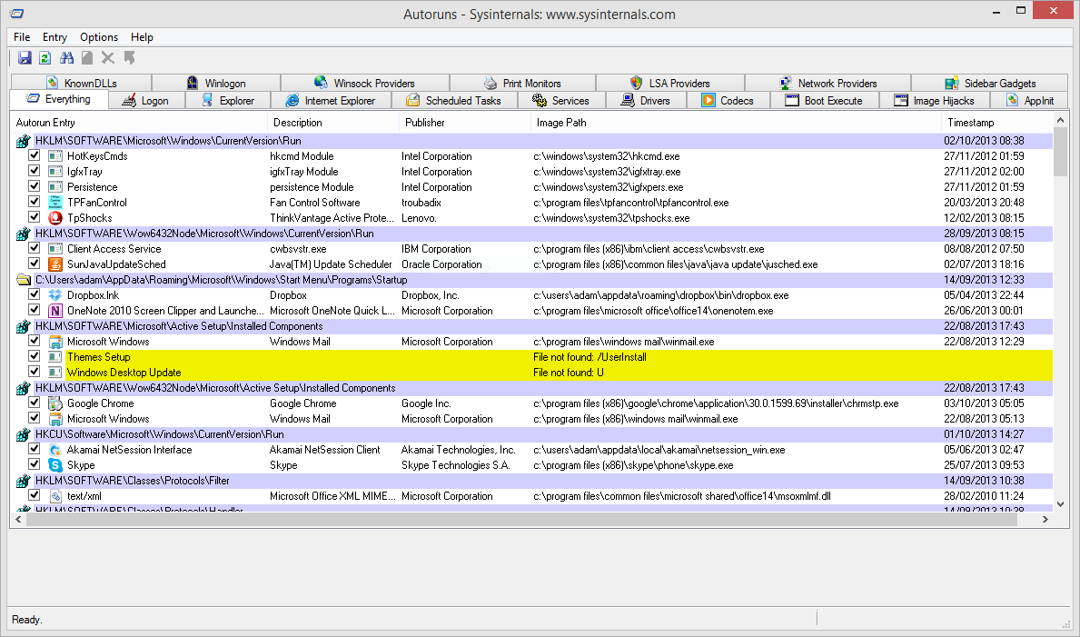
Task: Click the horizontal scrollbar left arrow
Action: [x=18, y=519]
